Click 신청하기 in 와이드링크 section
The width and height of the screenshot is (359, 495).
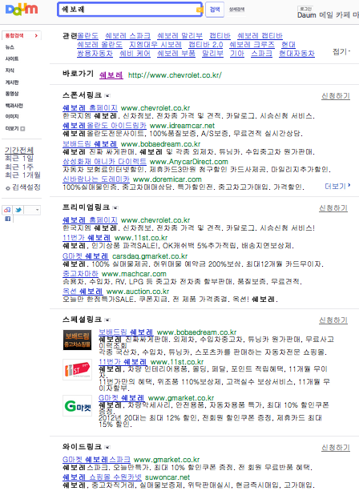[336, 447]
